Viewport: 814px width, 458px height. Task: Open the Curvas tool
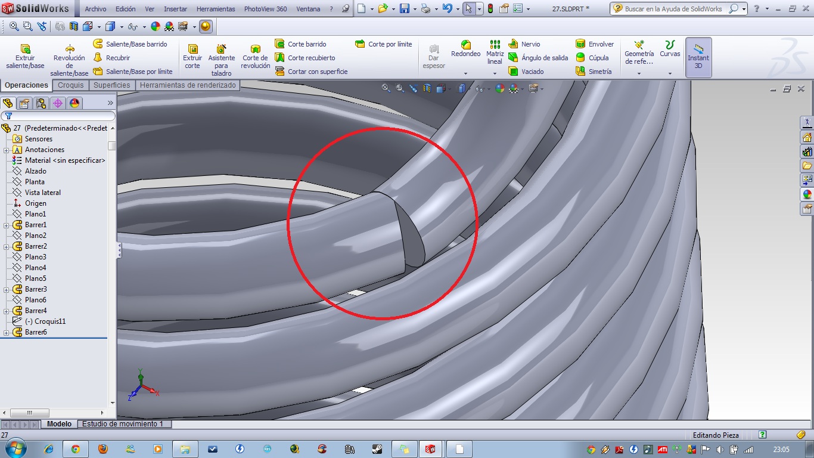click(x=670, y=49)
